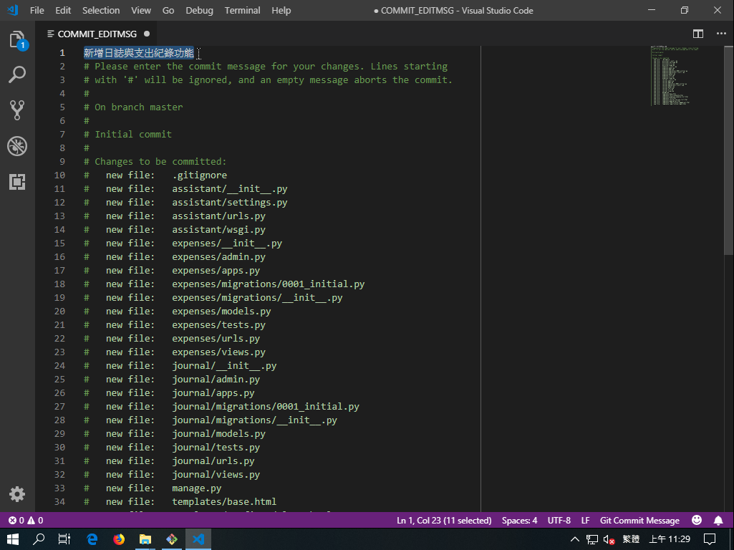Screen dimensions: 734x550
Task: Change the Git Commit Message language mode
Action: click(x=639, y=521)
